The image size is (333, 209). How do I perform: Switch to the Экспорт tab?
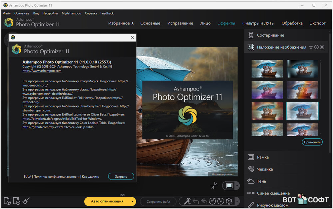point(317,23)
